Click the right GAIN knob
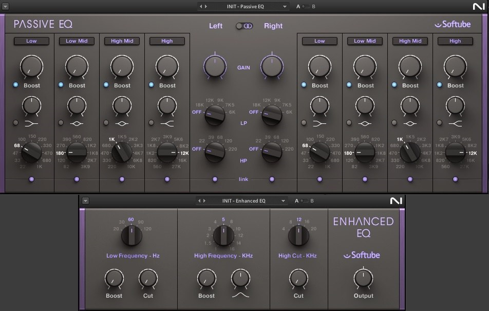 click(272, 66)
